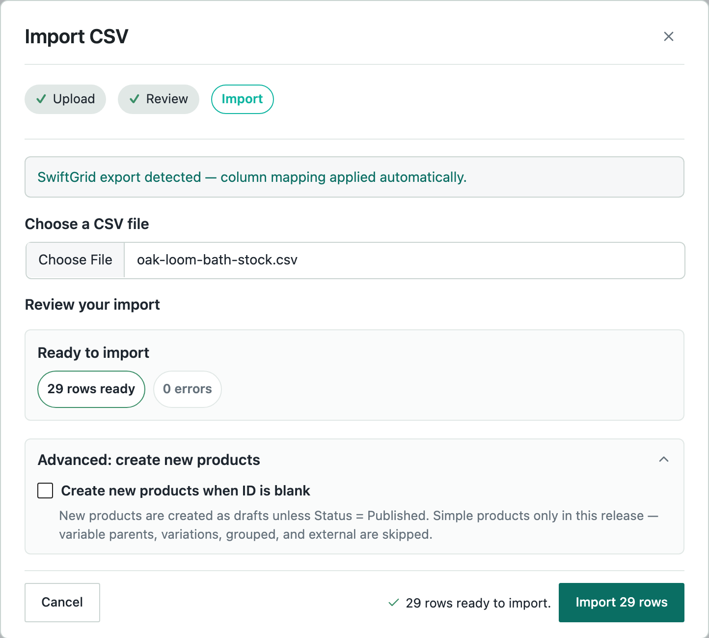
Task: Click the Ready to import heading
Action: [x=93, y=353]
